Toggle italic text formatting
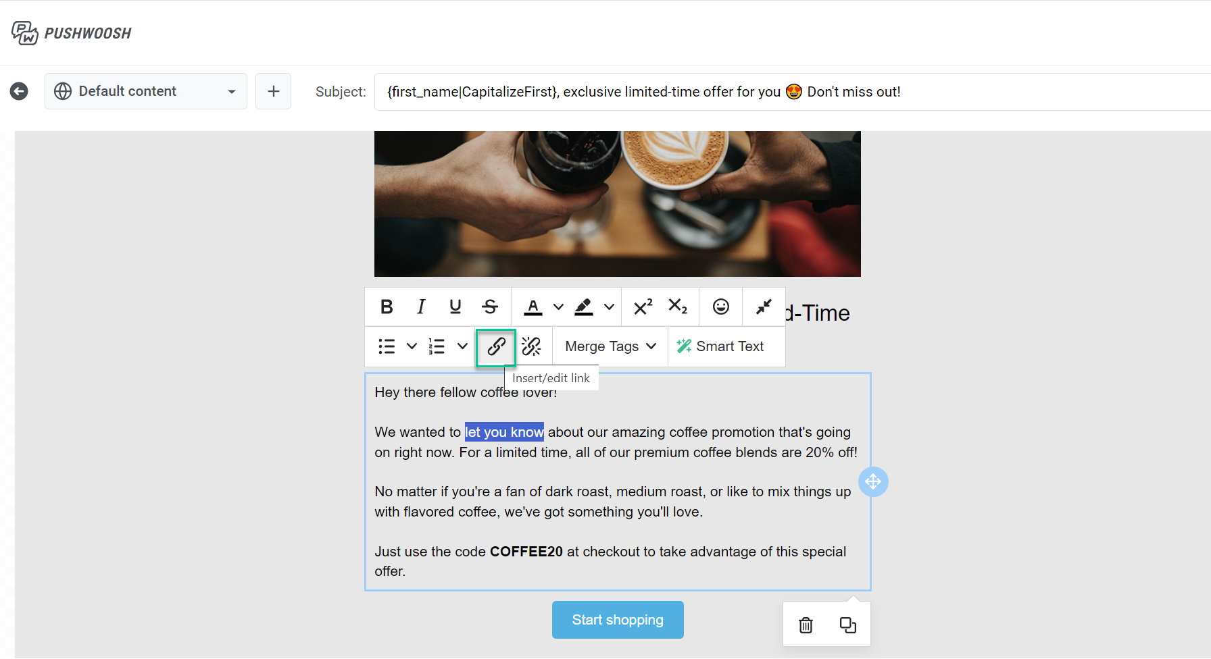Viewport: 1211px width, 659px height. coord(421,307)
